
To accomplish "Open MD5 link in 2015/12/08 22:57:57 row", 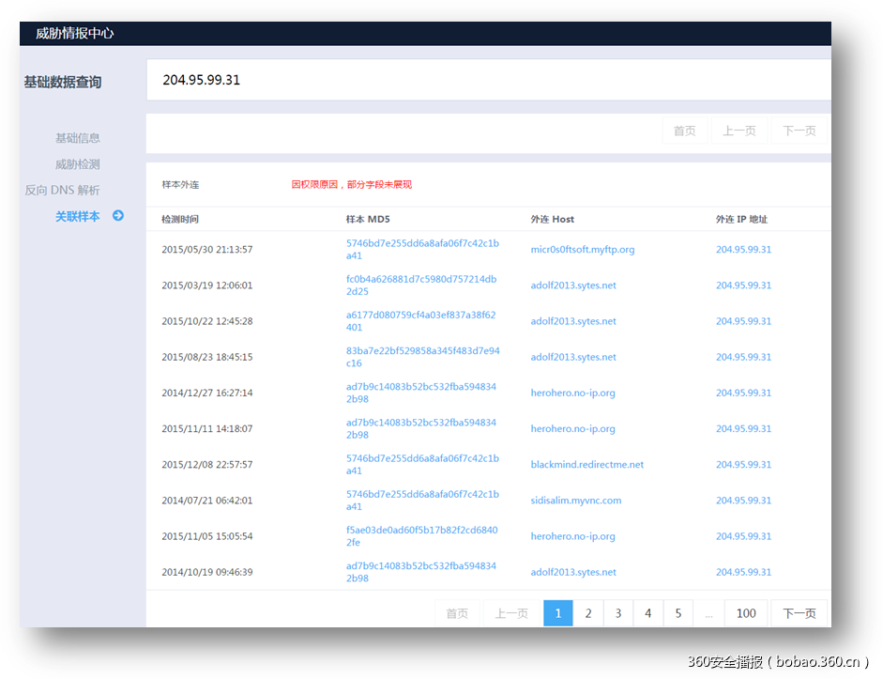I will (x=422, y=464).
